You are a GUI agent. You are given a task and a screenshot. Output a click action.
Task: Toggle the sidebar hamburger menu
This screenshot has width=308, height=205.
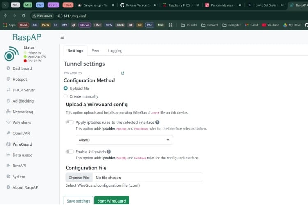point(62,37)
